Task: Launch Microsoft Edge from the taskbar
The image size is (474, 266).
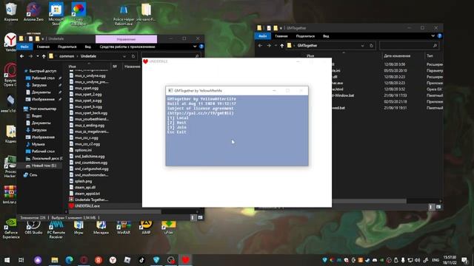Action: [69, 260]
